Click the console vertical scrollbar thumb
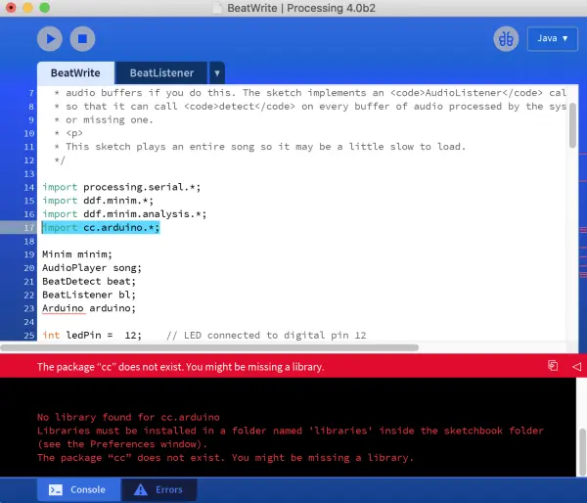This screenshot has width=587, height=503. [582, 451]
